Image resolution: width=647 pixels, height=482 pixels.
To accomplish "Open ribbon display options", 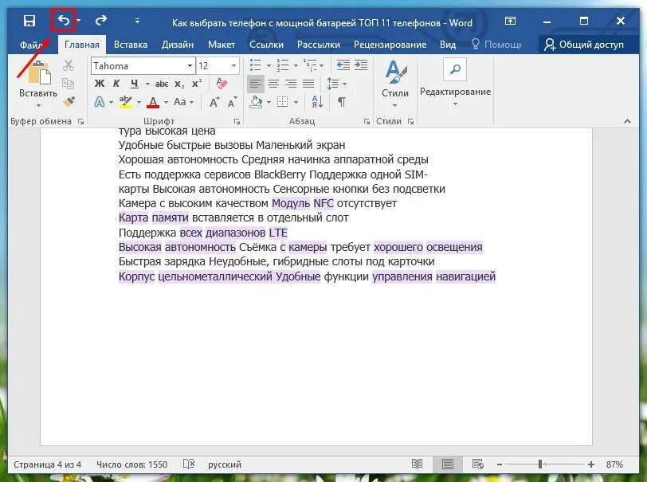I will [x=511, y=21].
